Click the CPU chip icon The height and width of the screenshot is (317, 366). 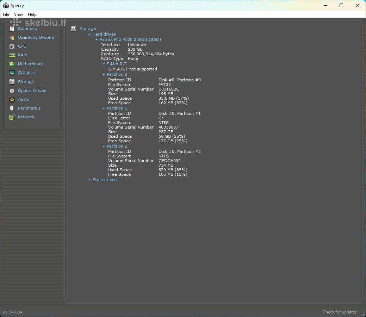12,46
